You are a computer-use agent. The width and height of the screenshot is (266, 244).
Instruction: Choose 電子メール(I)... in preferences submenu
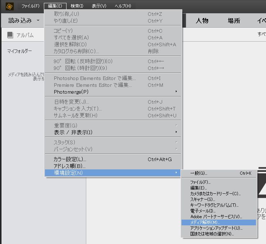click(219, 211)
